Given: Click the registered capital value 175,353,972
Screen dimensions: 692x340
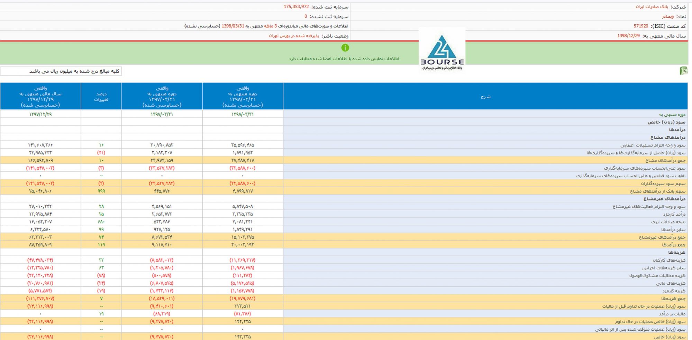Looking at the screenshot, I should coord(296,7).
